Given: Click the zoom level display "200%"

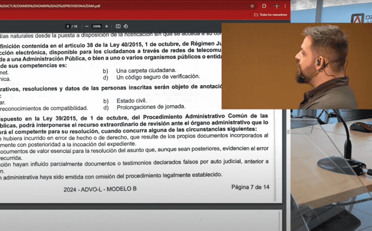Looking at the screenshot, I should tap(97, 26).
